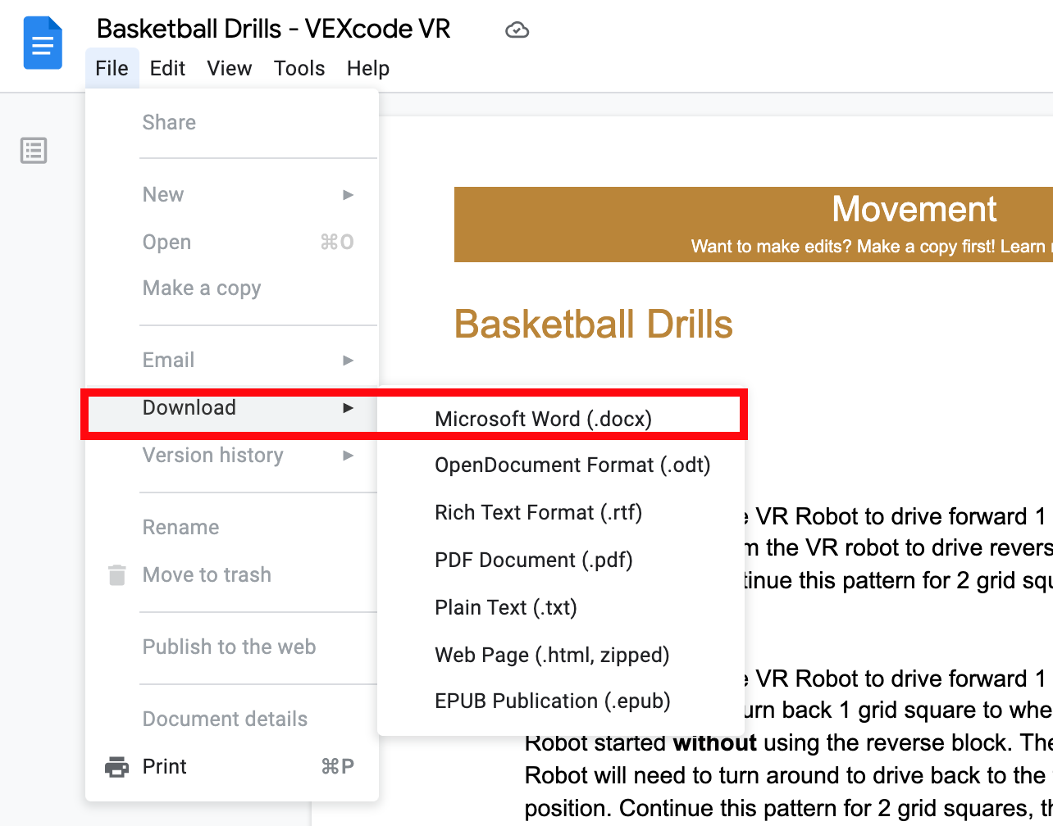Expand the Email submenu arrow
The width and height of the screenshot is (1053, 826).
point(348,360)
